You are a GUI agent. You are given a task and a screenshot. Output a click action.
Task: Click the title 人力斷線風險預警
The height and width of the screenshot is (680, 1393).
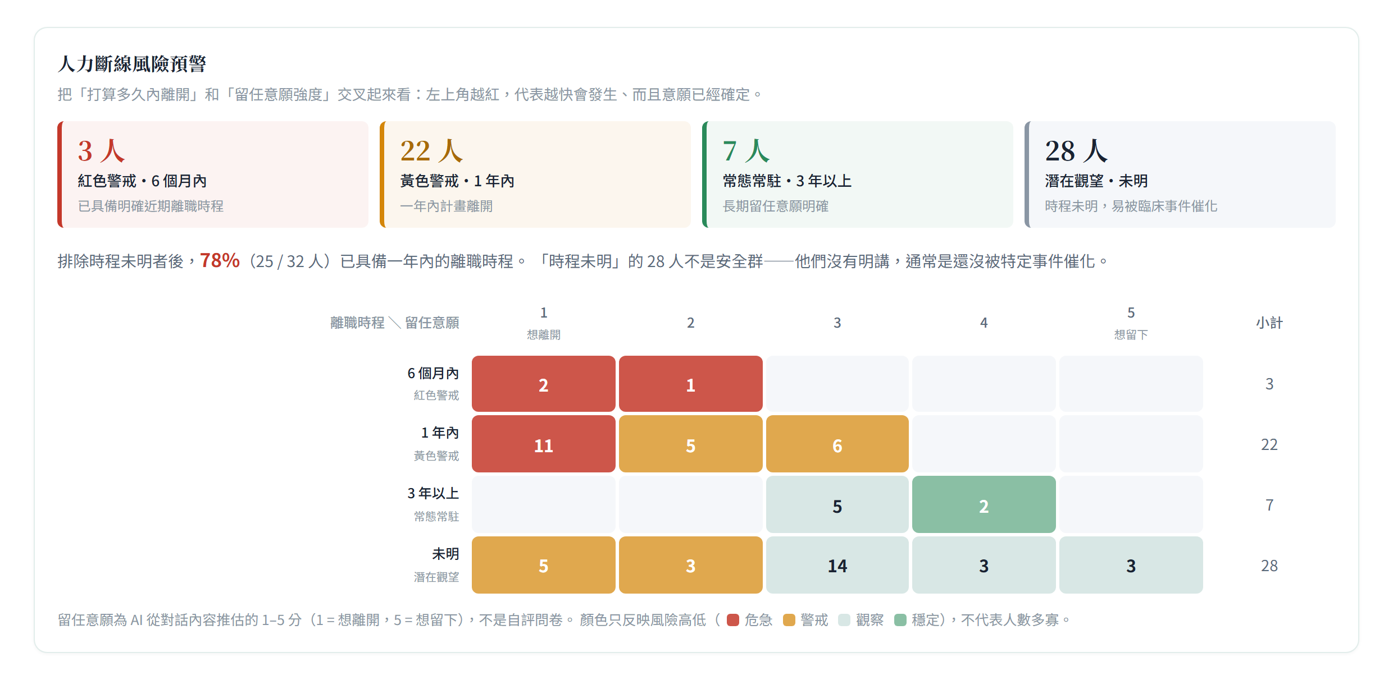(x=132, y=64)
